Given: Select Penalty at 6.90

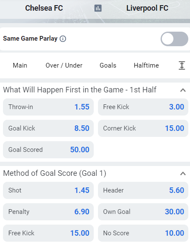Looking at the screenshot, I should (x=48, y=212).
